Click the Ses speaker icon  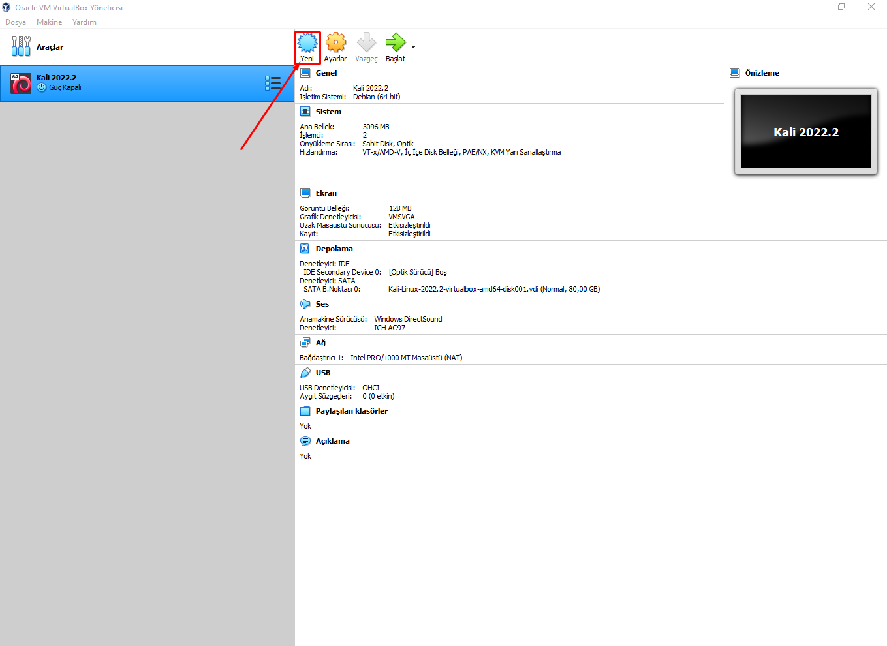(305, 304)
